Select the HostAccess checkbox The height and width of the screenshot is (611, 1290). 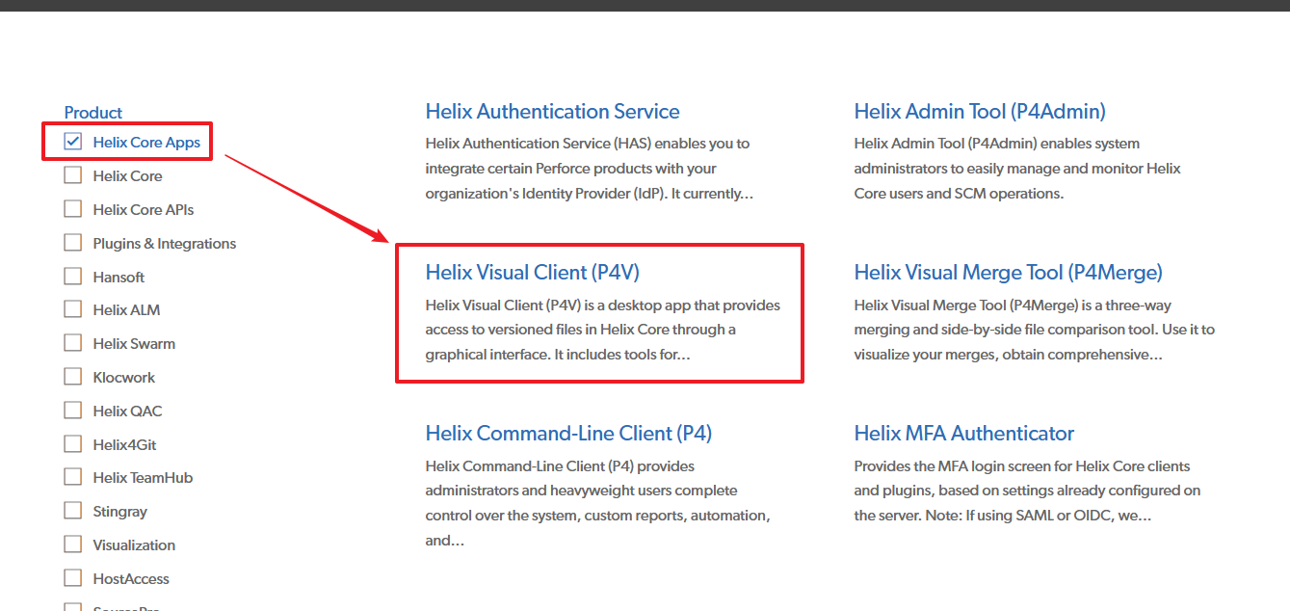click(72, 578)
